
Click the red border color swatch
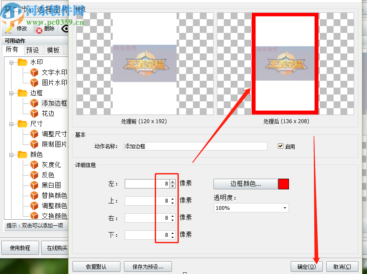(x=283, y=184)
